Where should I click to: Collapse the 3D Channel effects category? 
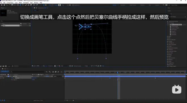tap(167, 23)
